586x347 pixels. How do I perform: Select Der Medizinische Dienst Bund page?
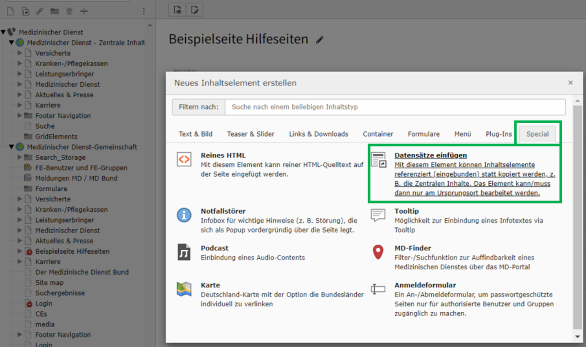point(82,272)
